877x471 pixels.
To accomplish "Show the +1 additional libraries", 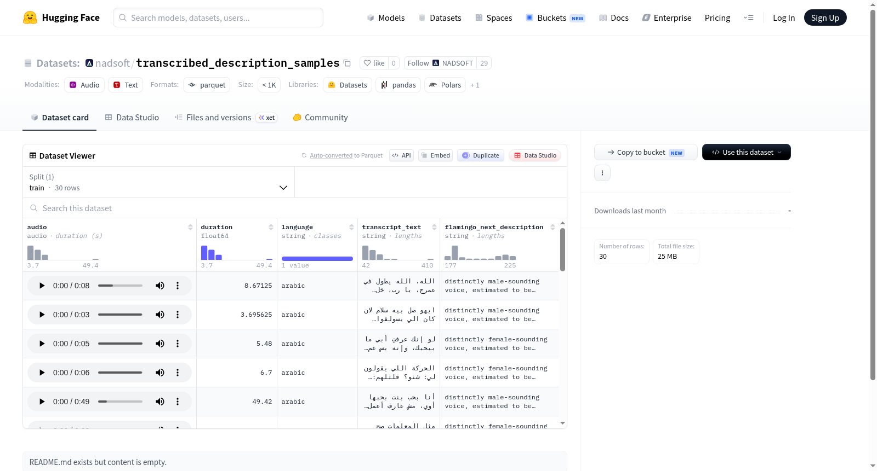I will pos(475,85).
